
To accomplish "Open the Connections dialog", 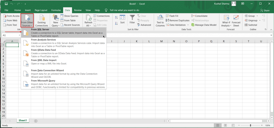I will pyautogui.click(x=101, y=16).
